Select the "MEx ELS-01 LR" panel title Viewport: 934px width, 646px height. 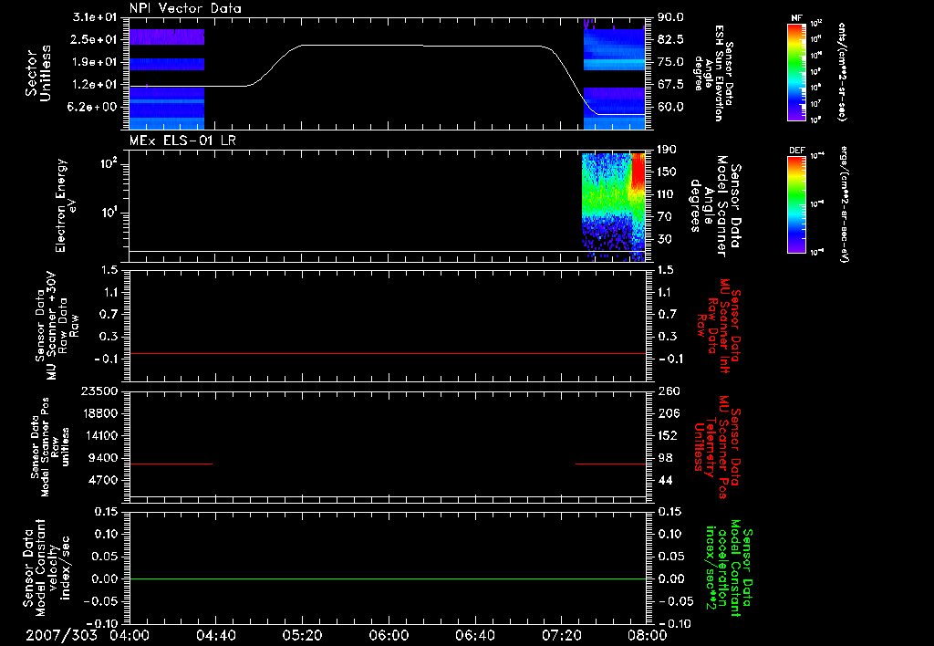(182, 141)
